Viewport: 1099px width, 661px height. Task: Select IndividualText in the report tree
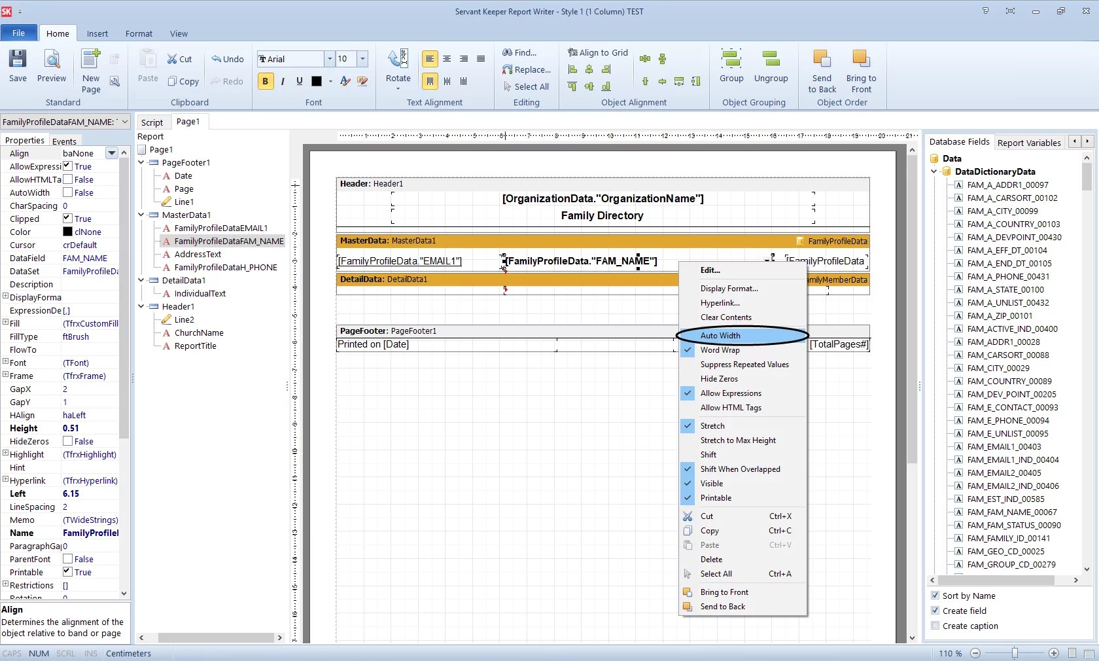tap(200, 293)
